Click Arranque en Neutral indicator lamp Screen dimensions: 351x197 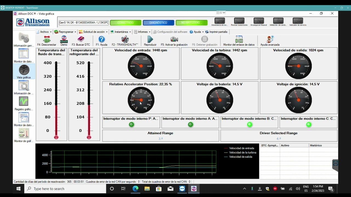pyautogui.click(x=259, y=21)
